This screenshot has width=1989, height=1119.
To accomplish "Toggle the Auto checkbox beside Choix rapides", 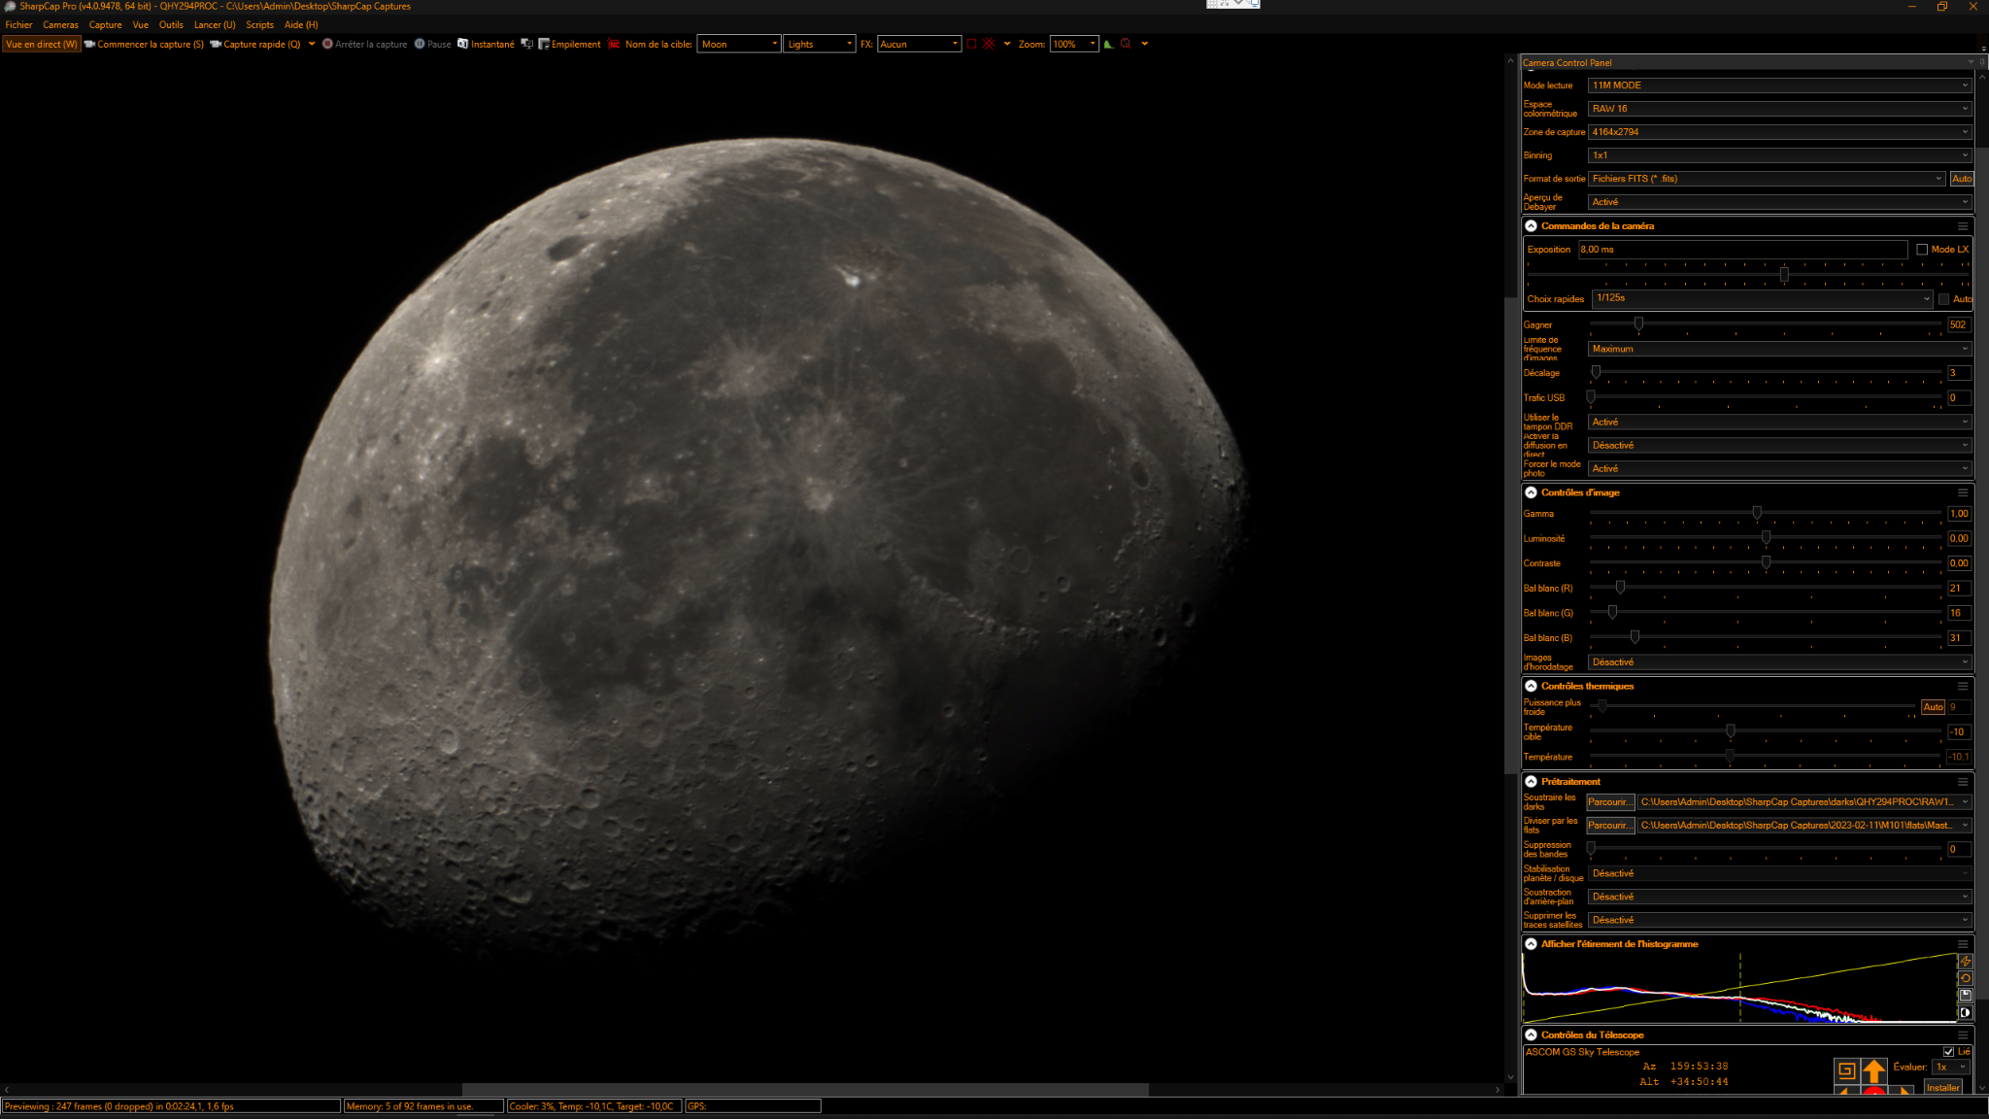I will coord(1943,299).
